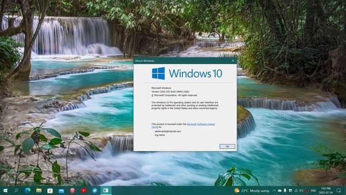Click OK in About Windows dialog
The width and height of the screenshot is (346, 195).
227,146
